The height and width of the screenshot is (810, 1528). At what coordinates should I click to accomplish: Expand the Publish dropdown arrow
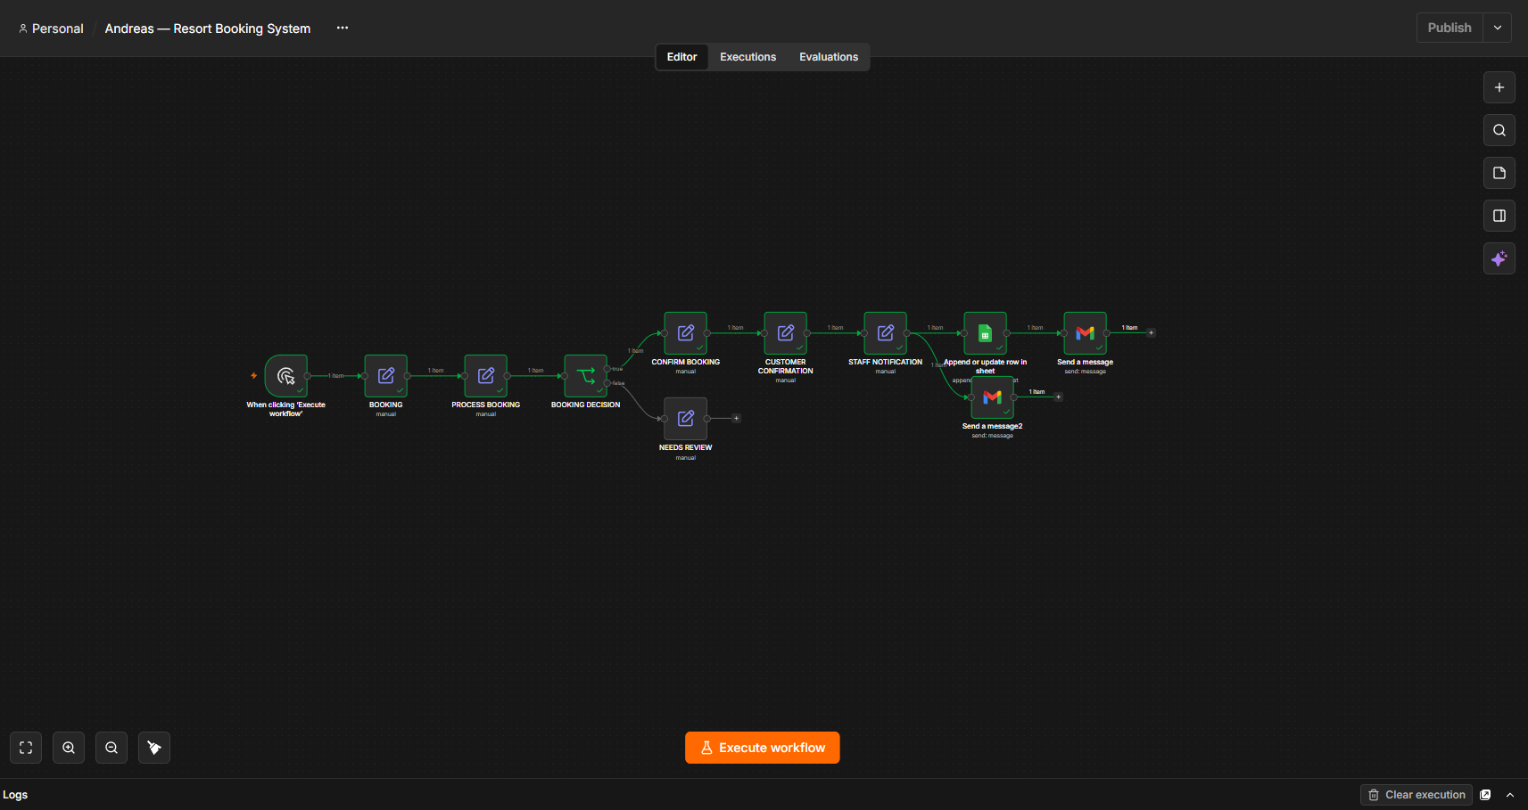click(1498, 28)
